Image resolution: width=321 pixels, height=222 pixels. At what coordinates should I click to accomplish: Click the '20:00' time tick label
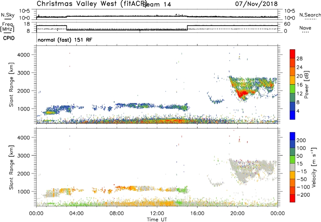coord(237,214)
